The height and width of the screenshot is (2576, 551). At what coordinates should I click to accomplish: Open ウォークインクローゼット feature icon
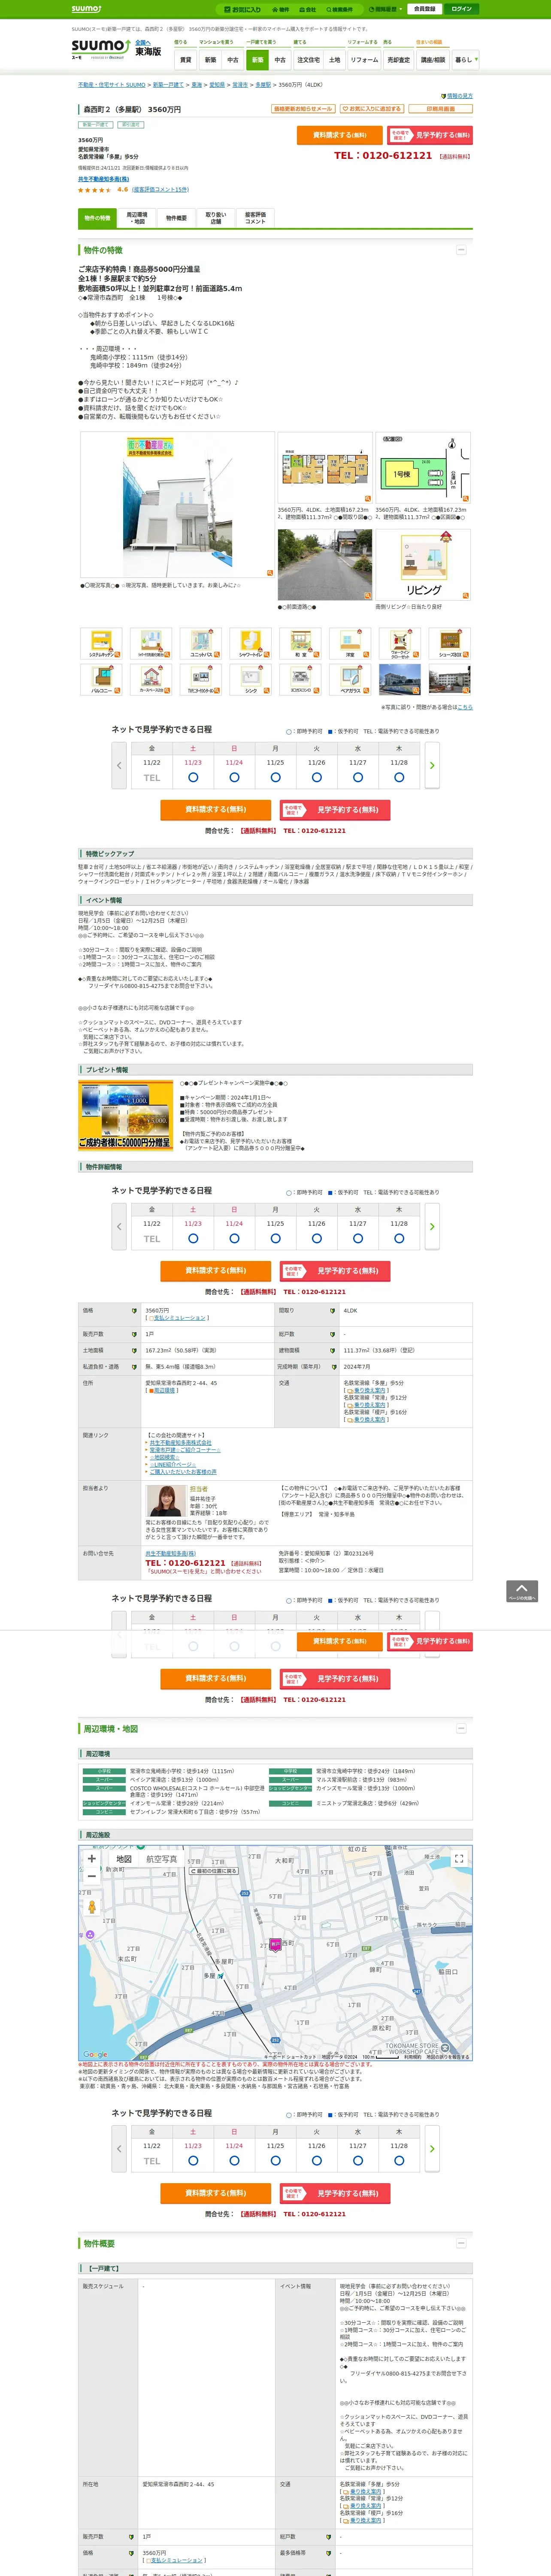point(400,644)
